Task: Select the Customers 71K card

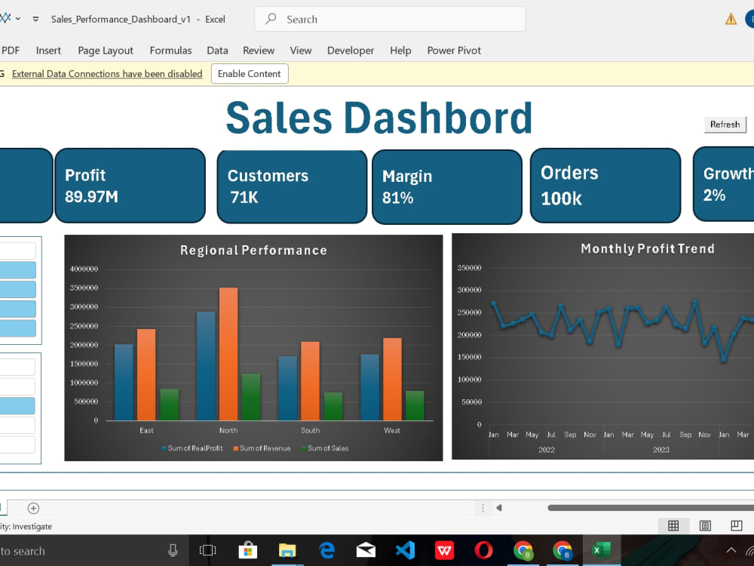Action: tap(292, 186)
